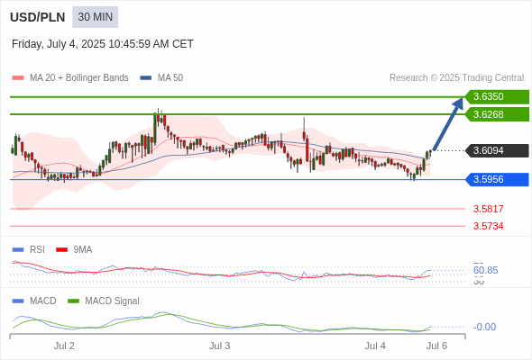532x360 pixels.
Task: Select the 3.6350 resistance price tag
Action: click(497, 97)
